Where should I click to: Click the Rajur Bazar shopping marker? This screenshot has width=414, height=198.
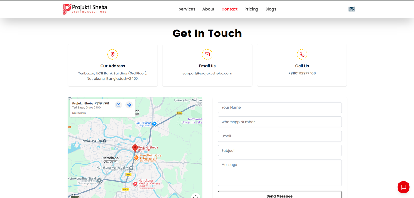click(154, 124)
